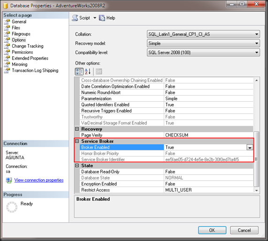Image resolution: width=268 pixels, height=241 pixels.
Task: Select the Restrict Access row
Action: (x=166, y=190)
